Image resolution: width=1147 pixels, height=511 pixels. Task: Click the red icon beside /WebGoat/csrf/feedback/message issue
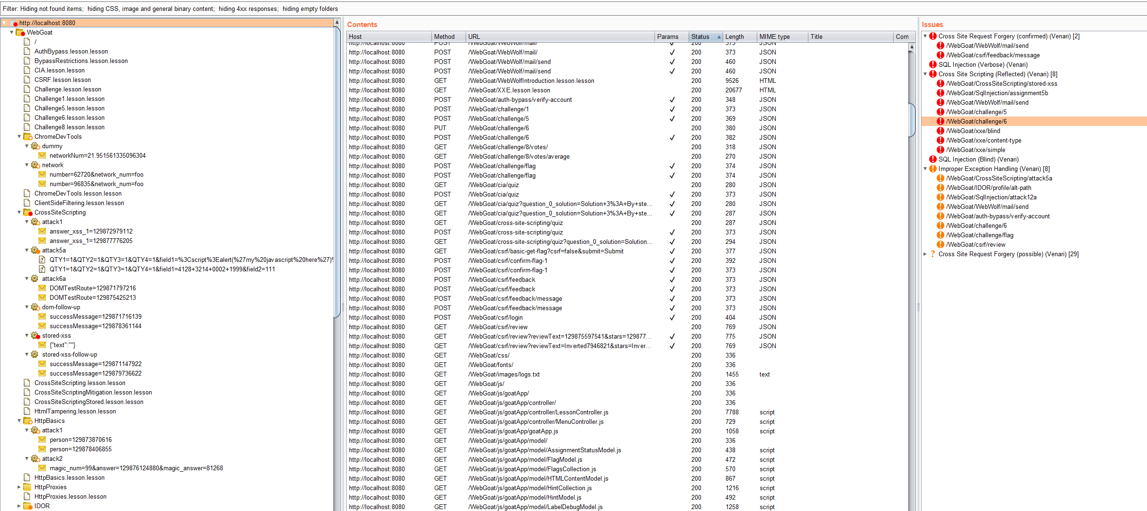pos(940,55)
